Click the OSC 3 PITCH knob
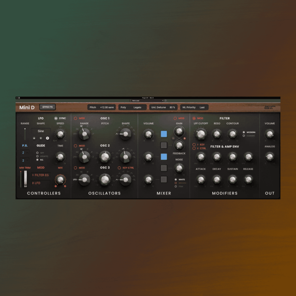This screenshot has height=296, width=296. click(x=105, y=180)
